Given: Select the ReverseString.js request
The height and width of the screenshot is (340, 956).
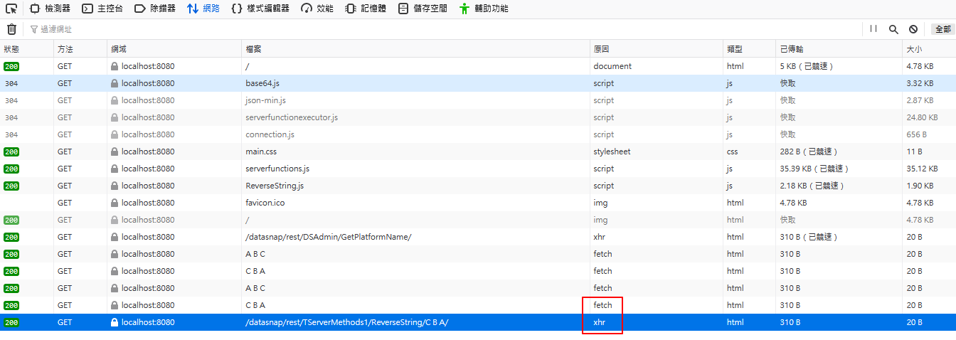Looking at the screenshot, I should 478,186.
